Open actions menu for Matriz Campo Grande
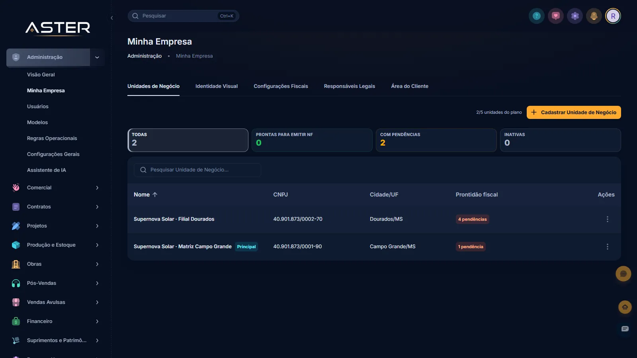The height and width of the screenshot is (358, 637). click(x=607, y=247)
